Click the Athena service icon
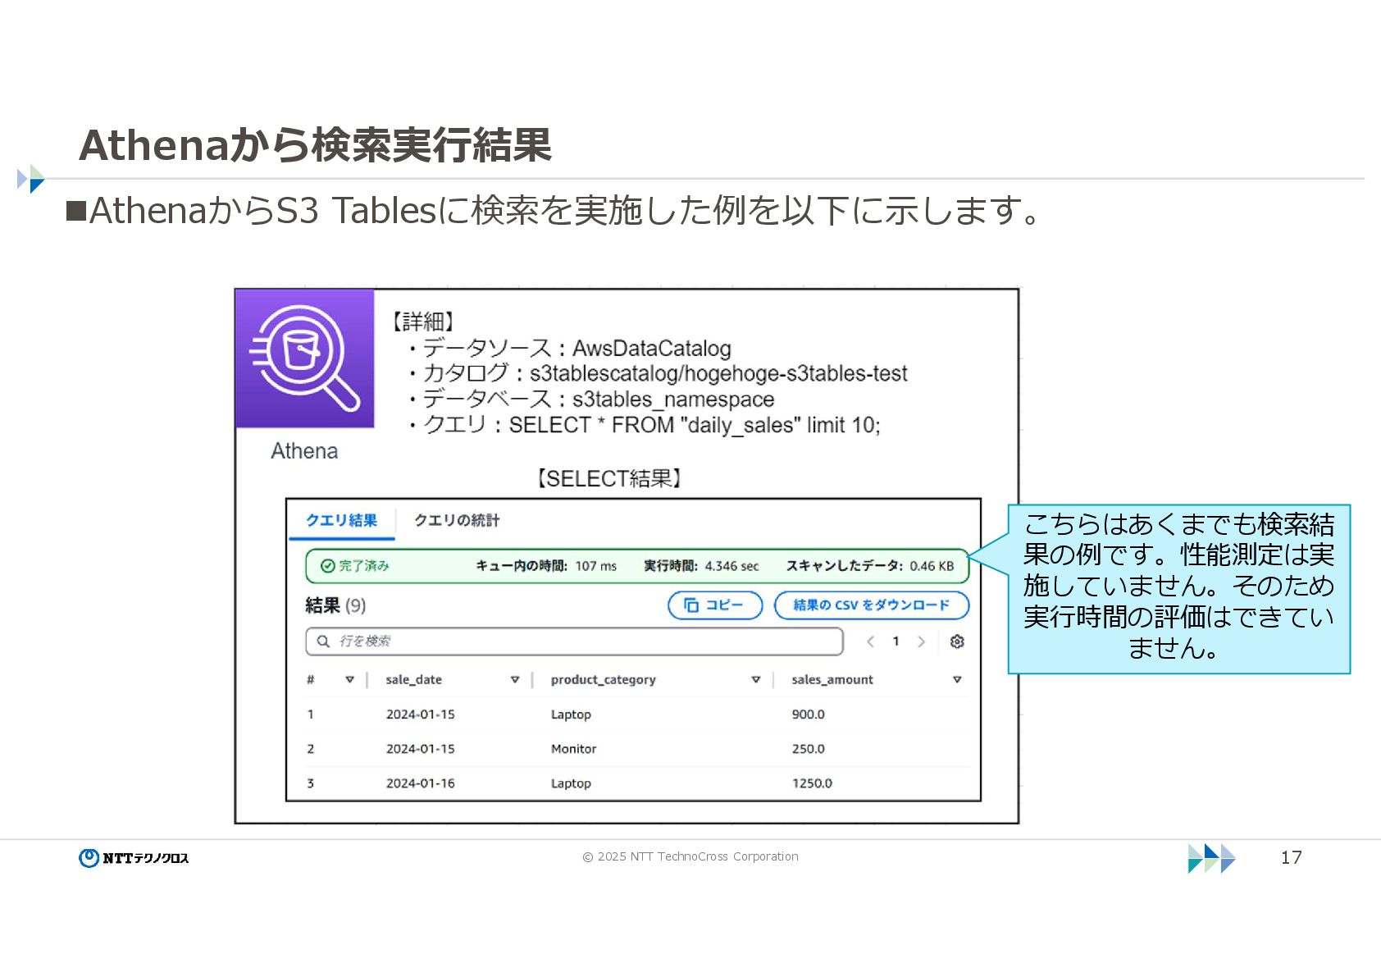The image size is (1381, 977). coord(304,358)
